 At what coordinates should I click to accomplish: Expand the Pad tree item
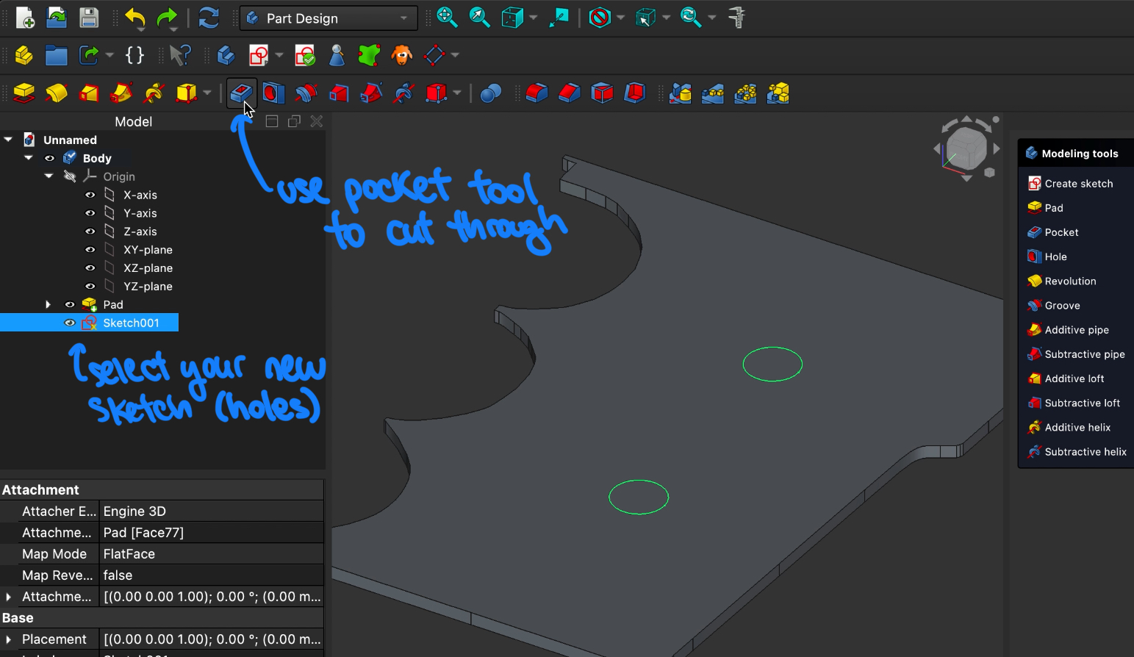tap(49, 304)
